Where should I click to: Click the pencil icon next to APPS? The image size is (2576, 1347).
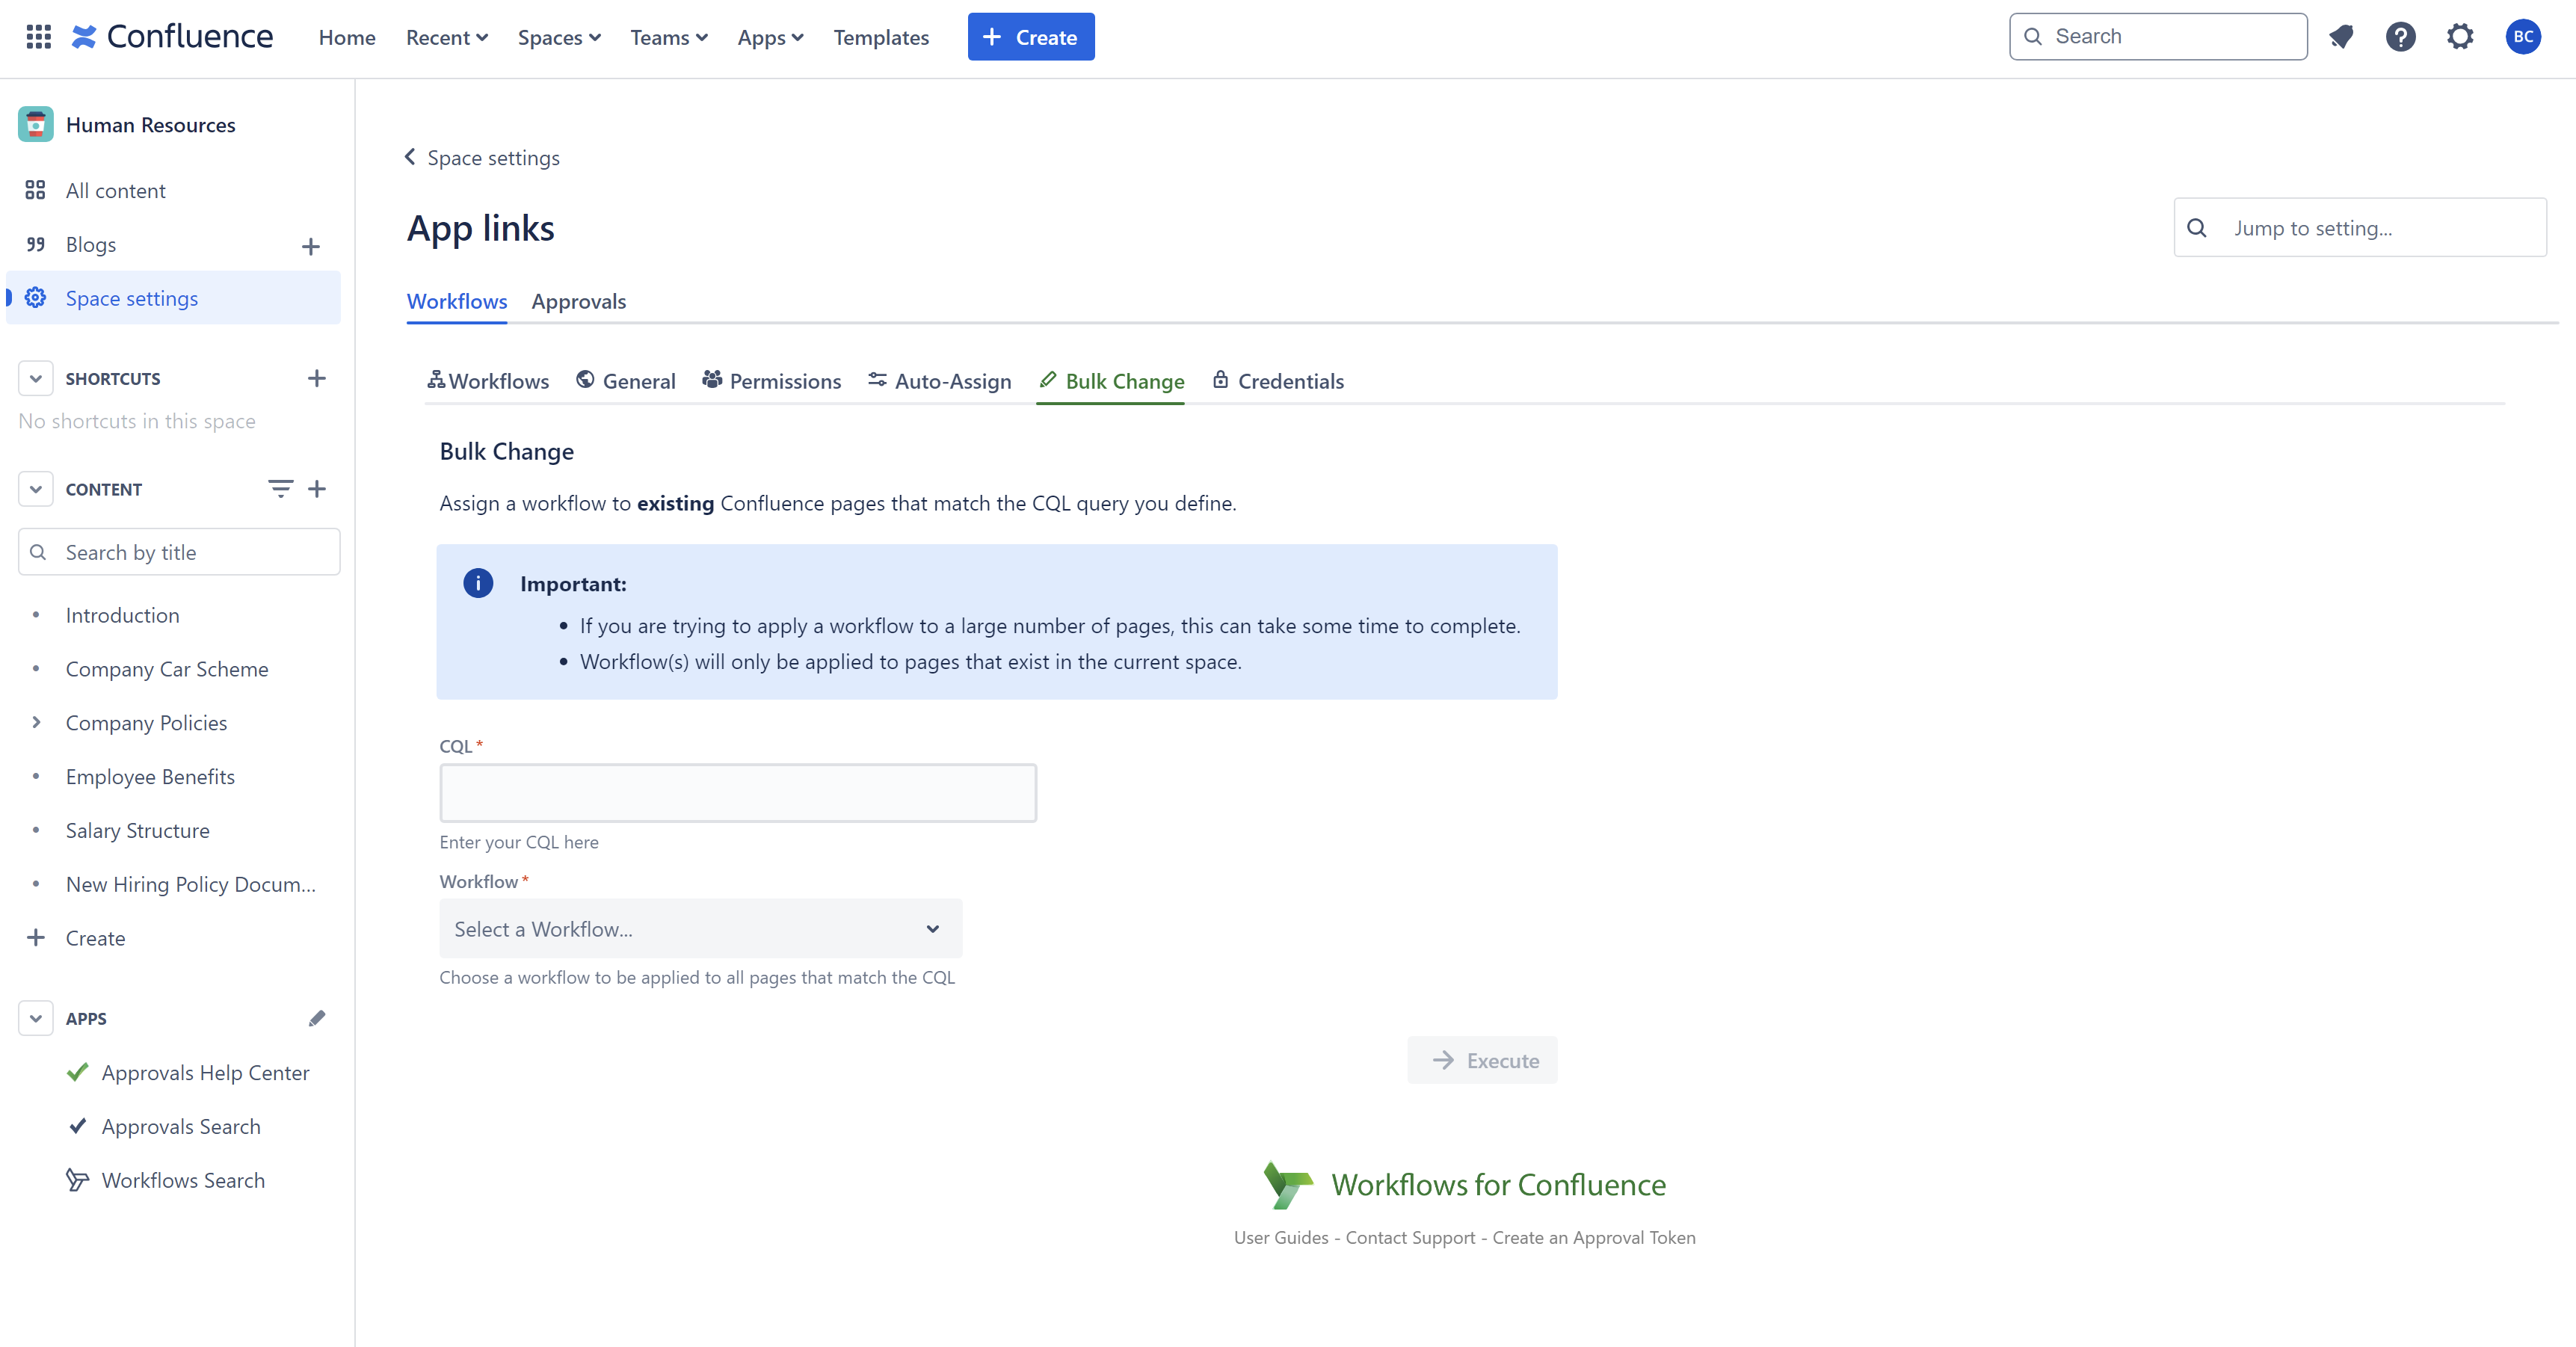point(317,1018)
